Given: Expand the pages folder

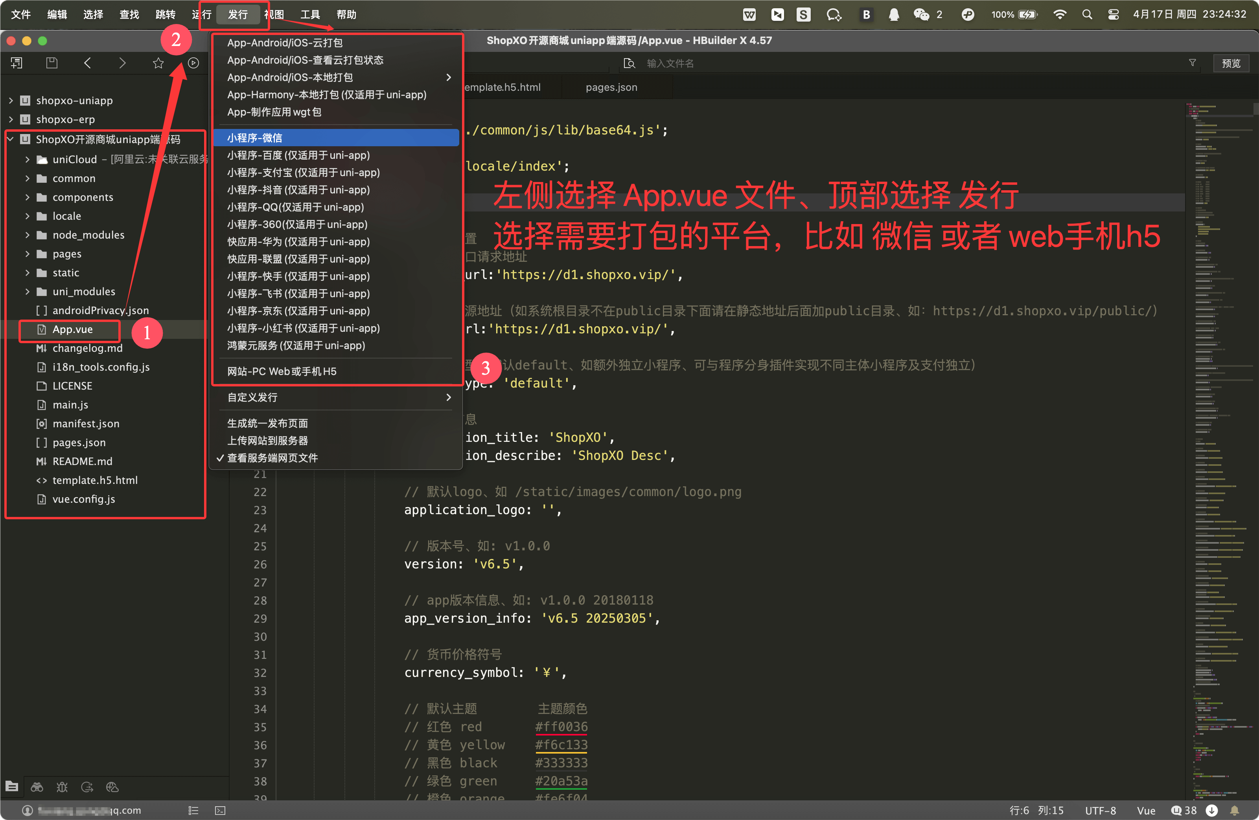Looking at the screenshot, I should (28, 254).
